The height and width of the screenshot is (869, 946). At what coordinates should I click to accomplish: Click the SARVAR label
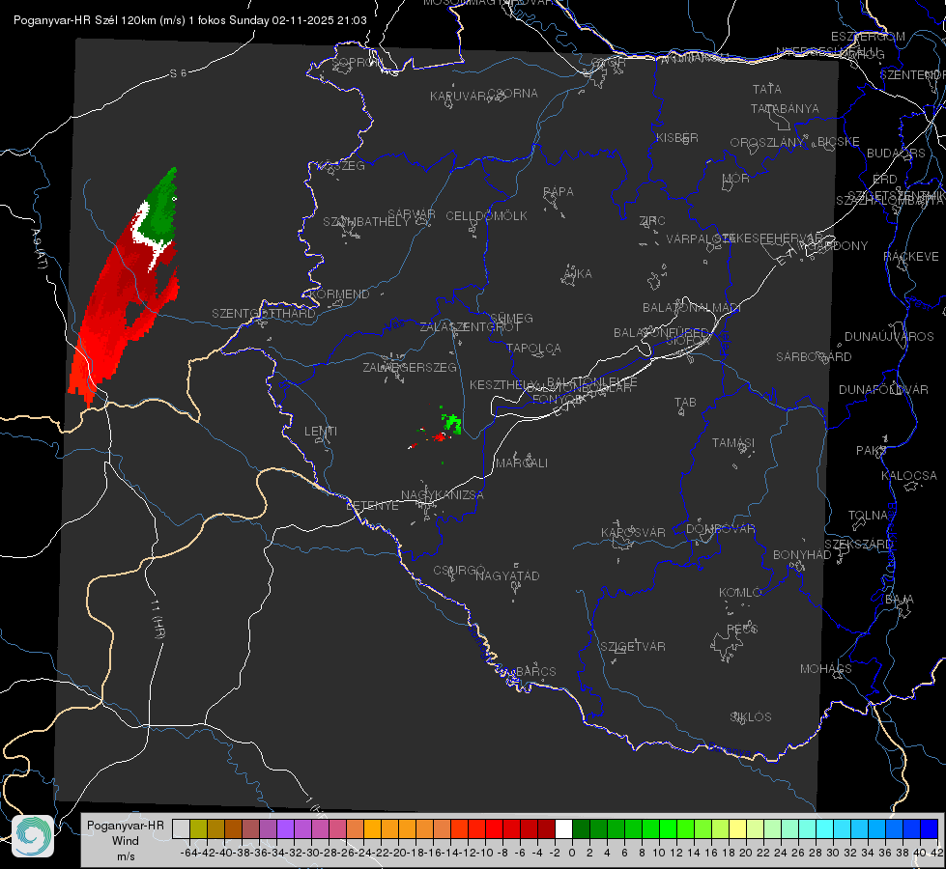click(412, 214)
